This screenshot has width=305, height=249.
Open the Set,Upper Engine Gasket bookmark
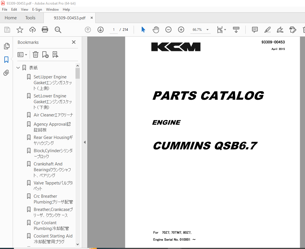(53, 82)
